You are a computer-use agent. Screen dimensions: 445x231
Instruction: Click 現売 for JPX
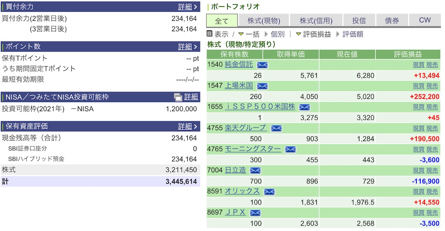[x=432, y=213]
